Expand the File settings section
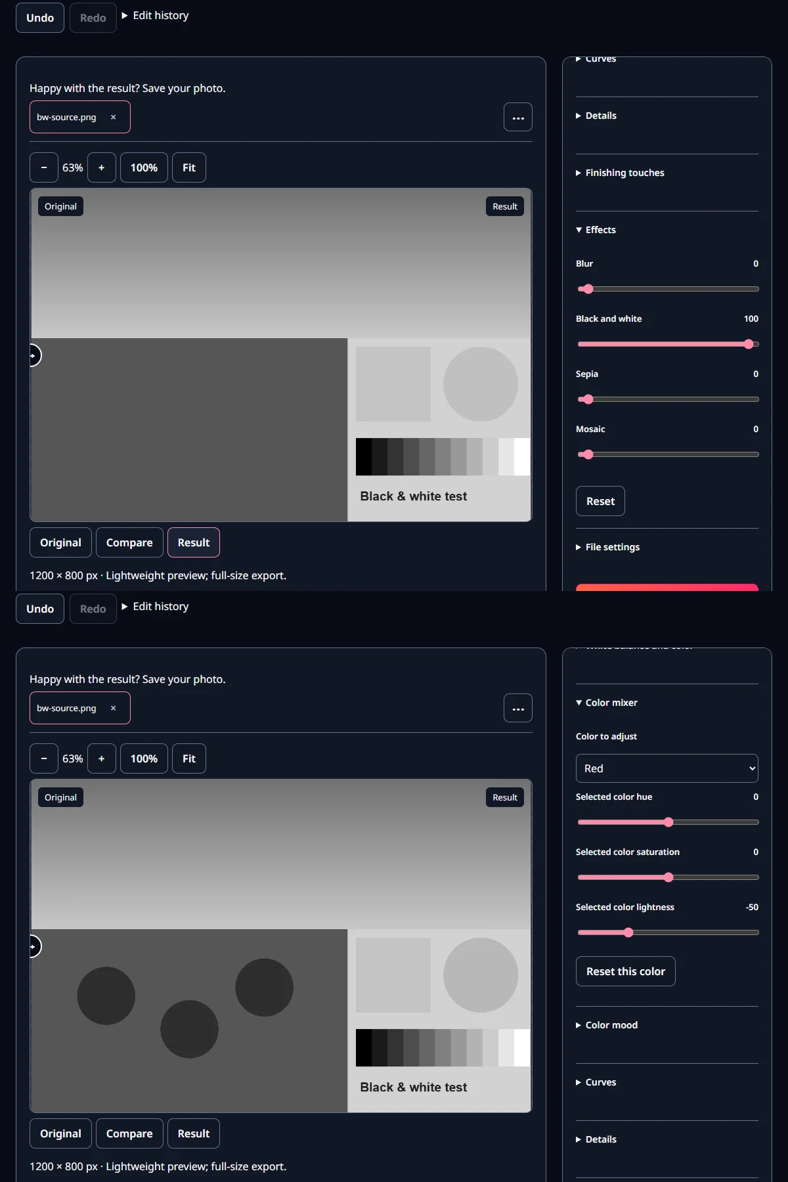Viewport: 788px width, 1182px height. pos(607,547)
